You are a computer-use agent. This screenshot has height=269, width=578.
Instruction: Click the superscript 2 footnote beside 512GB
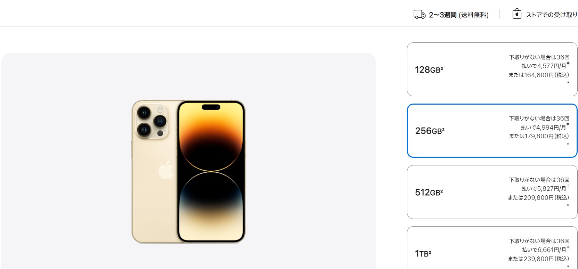point(441,191)
